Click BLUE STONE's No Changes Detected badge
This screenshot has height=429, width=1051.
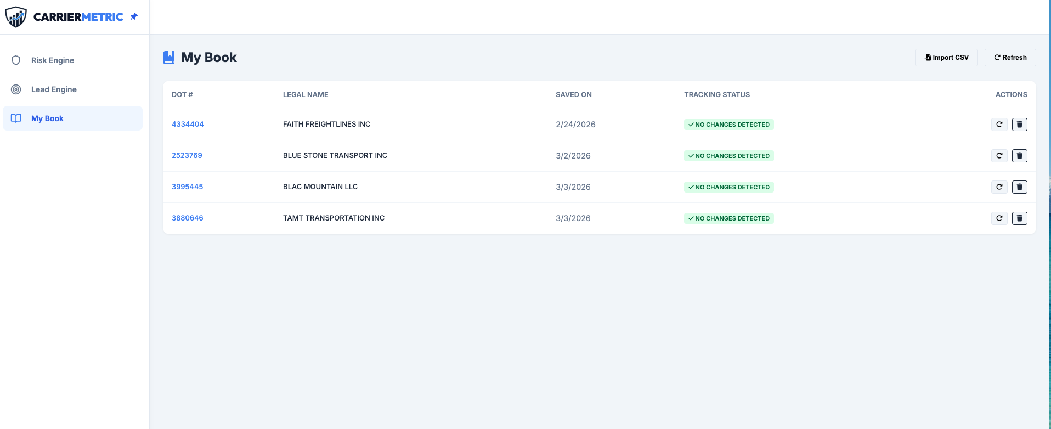729,156
